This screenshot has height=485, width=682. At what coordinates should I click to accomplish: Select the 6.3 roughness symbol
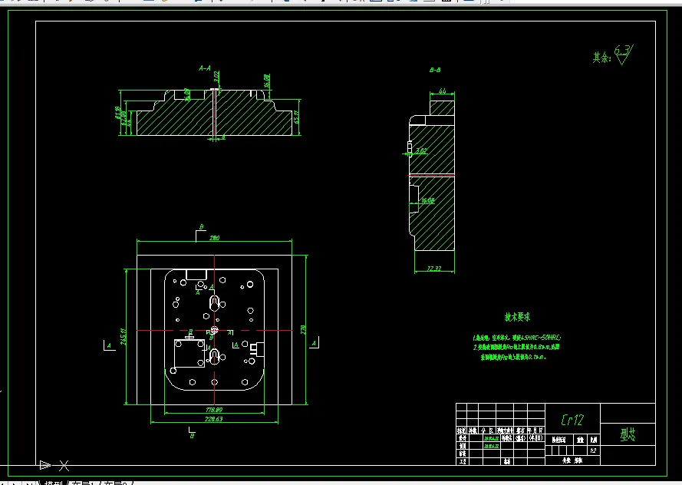tap(624, 54)
